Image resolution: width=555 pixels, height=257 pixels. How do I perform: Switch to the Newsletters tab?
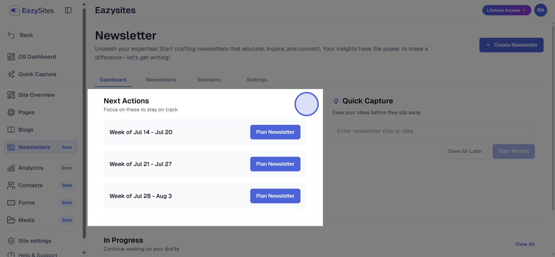(161, 80)
